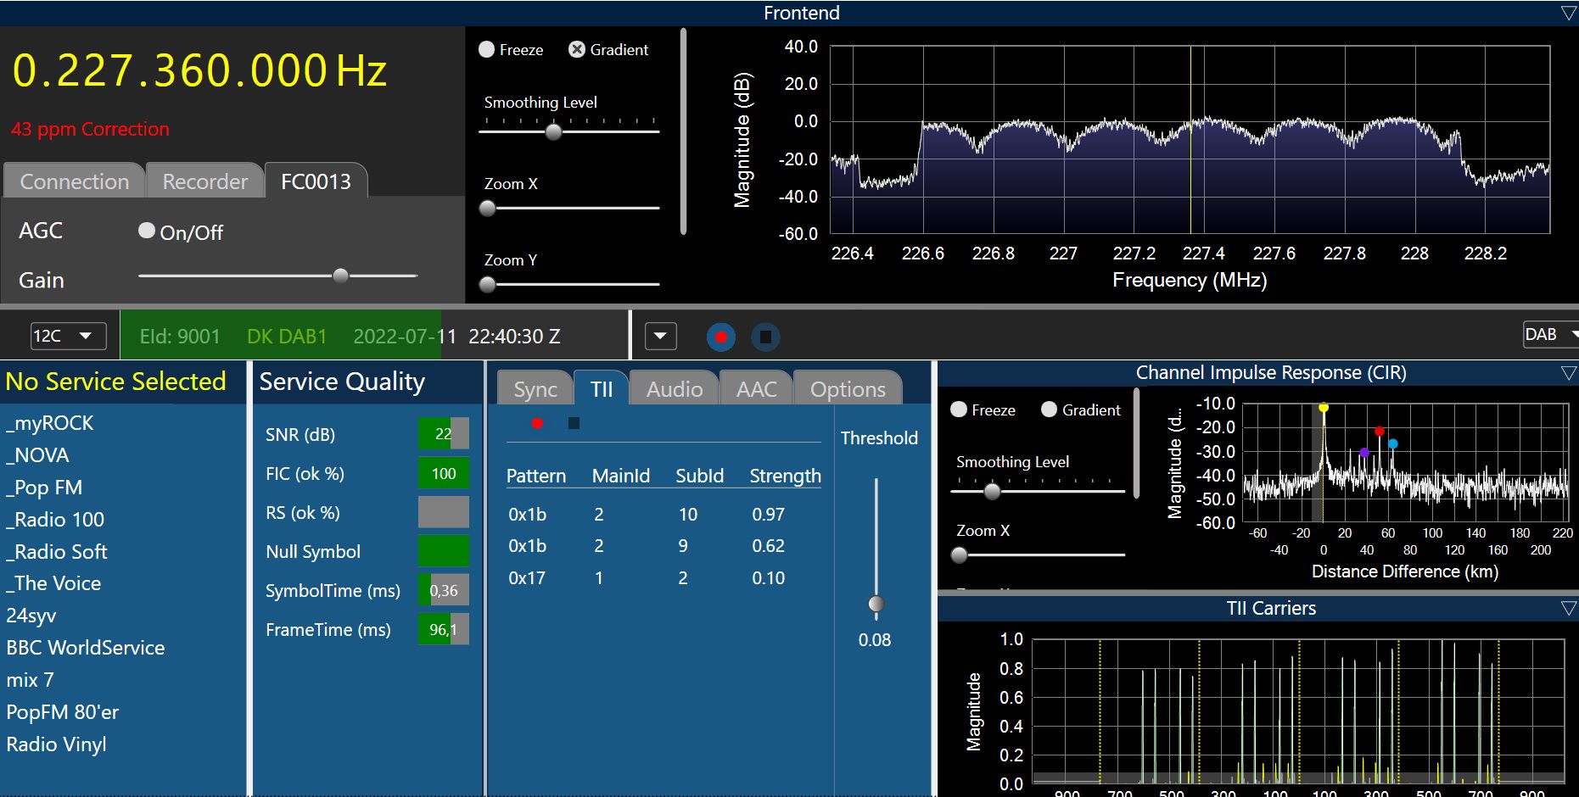Toggle Gradient in the CIR panel
This screenshot has height=797, width=1579.
pos(1050,410)
